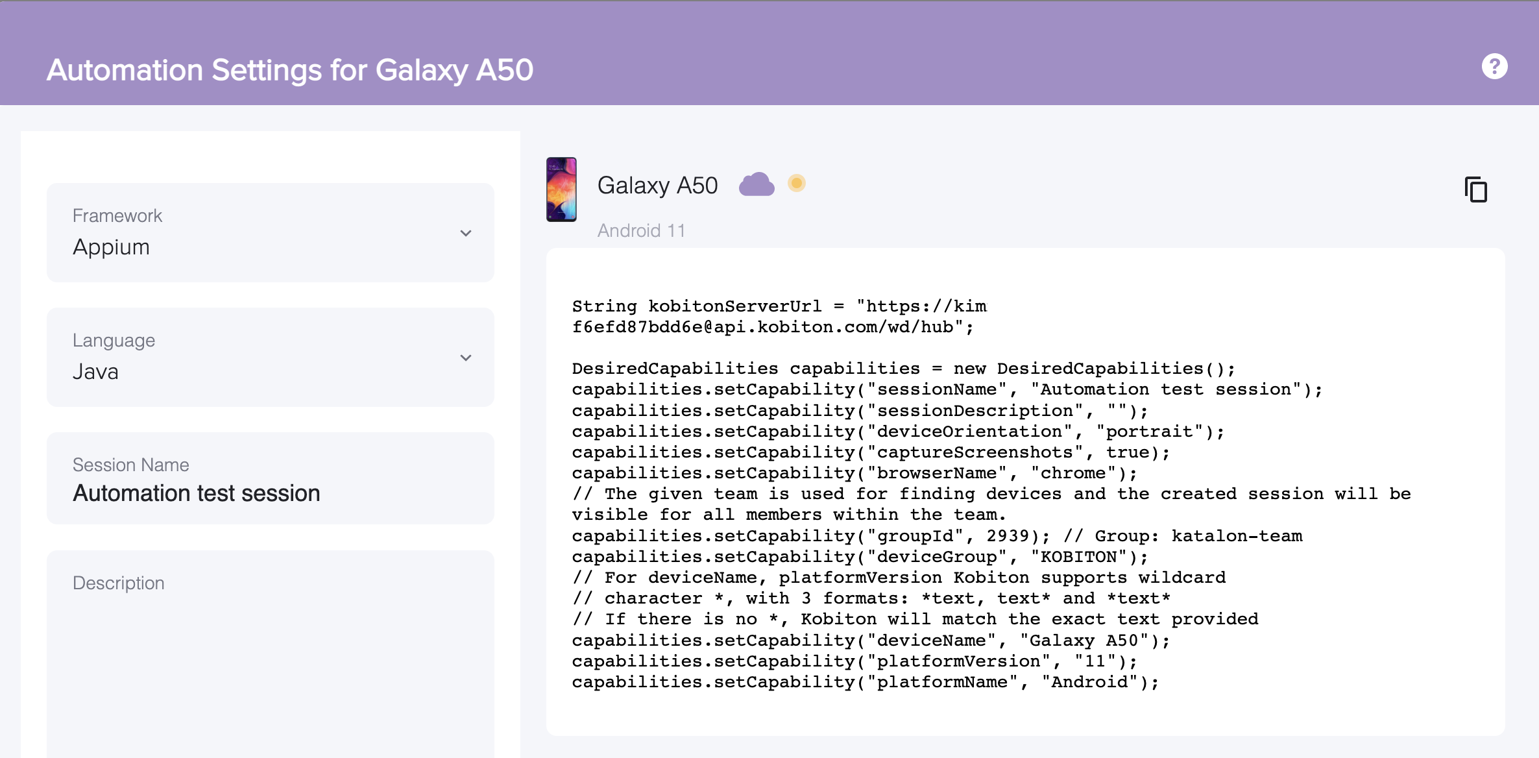Click the deviceName capability code line
The height and width of the screenshot is (758, 1539).
point(871,641)
